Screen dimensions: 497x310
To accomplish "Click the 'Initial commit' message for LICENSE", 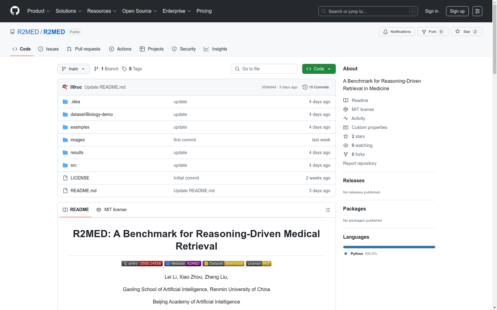I will (186, 178).
